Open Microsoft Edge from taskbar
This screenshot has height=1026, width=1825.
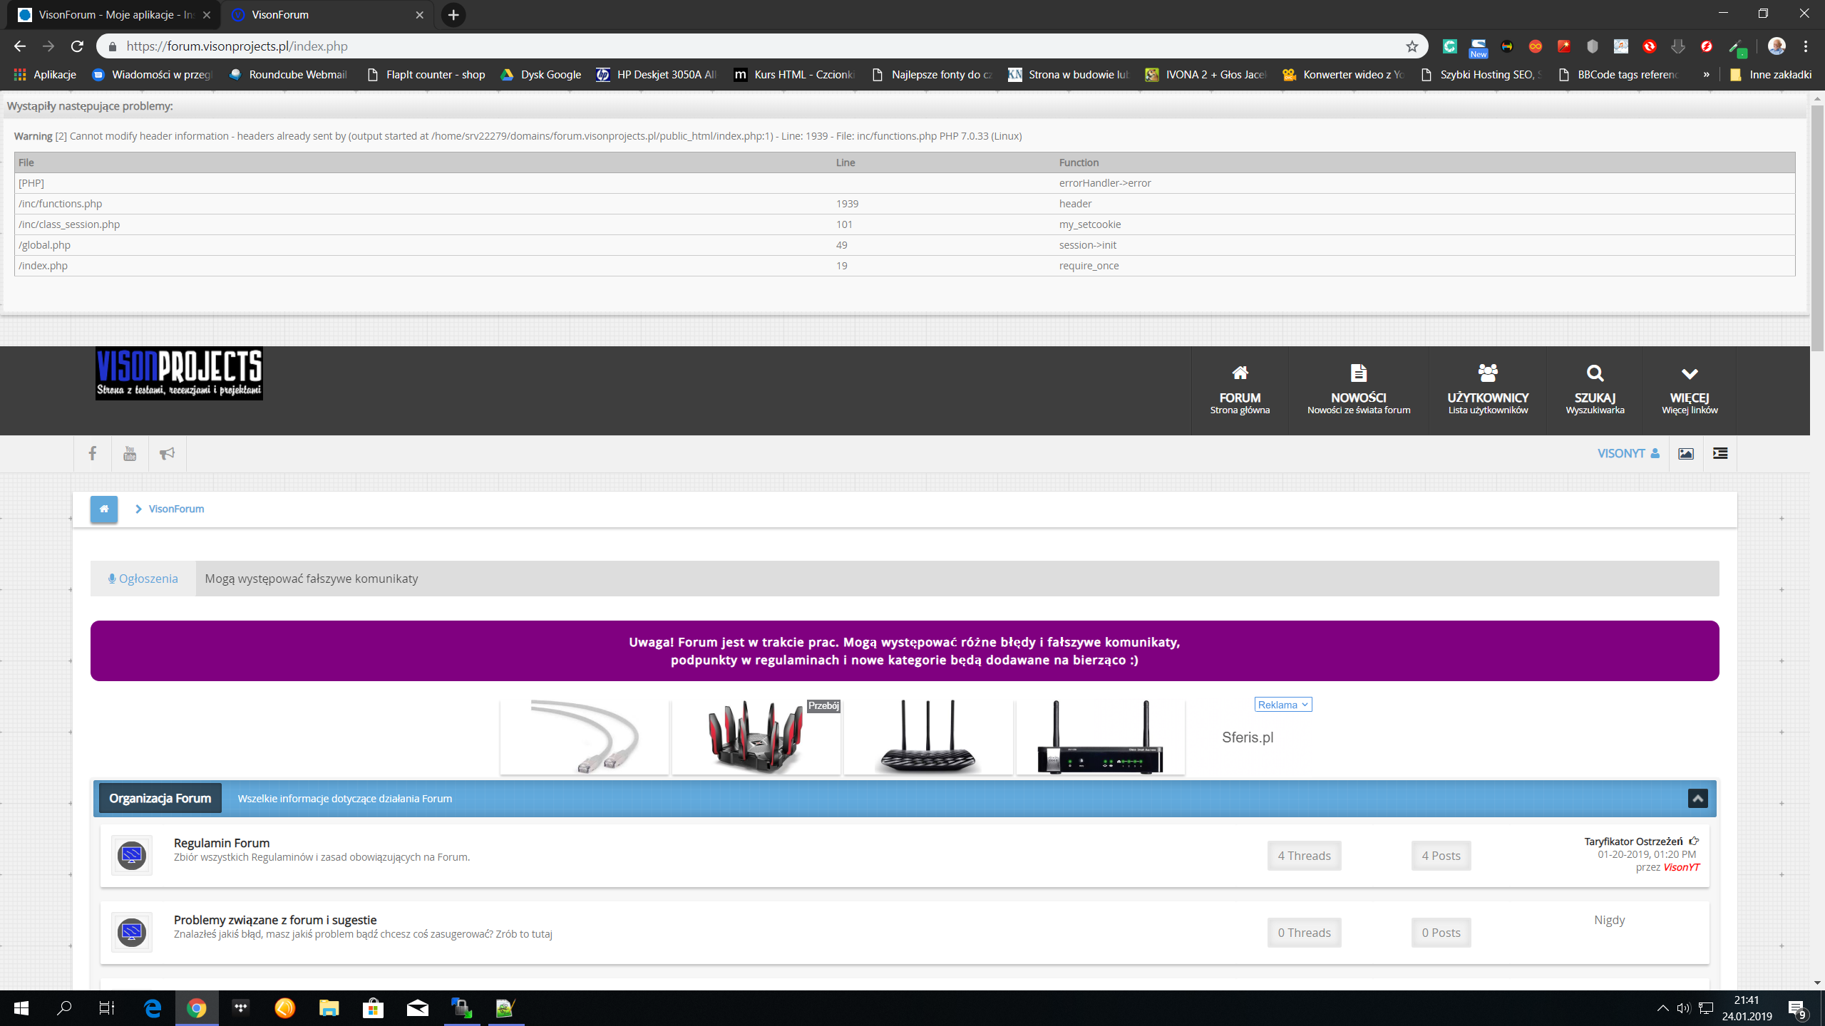(x=153, y=1008)
